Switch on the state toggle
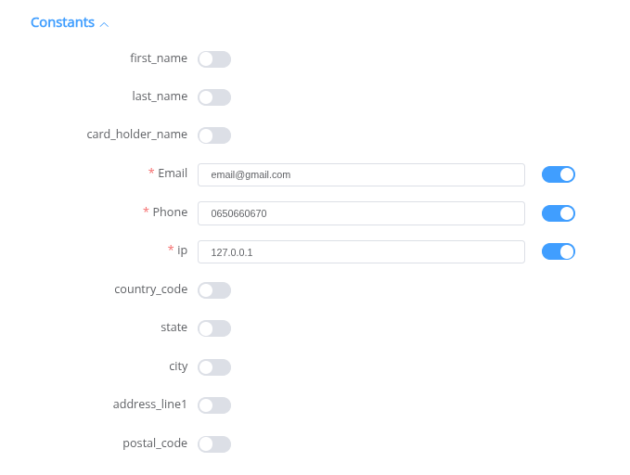Image resolution: width=630 pixels, height=475 pixels. click(214, 328)
